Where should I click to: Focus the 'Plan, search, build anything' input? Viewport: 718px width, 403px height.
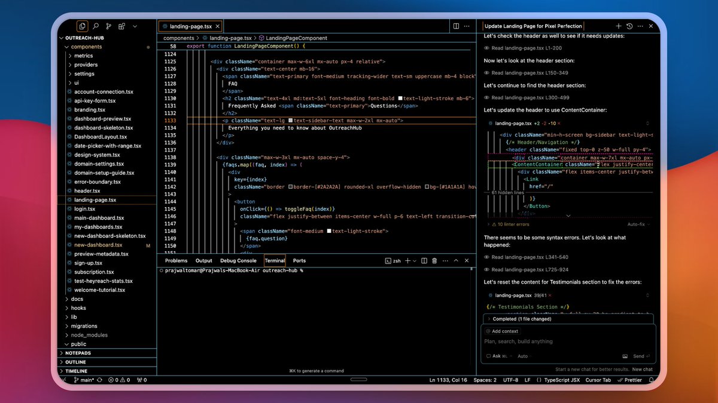click(568, 342)
